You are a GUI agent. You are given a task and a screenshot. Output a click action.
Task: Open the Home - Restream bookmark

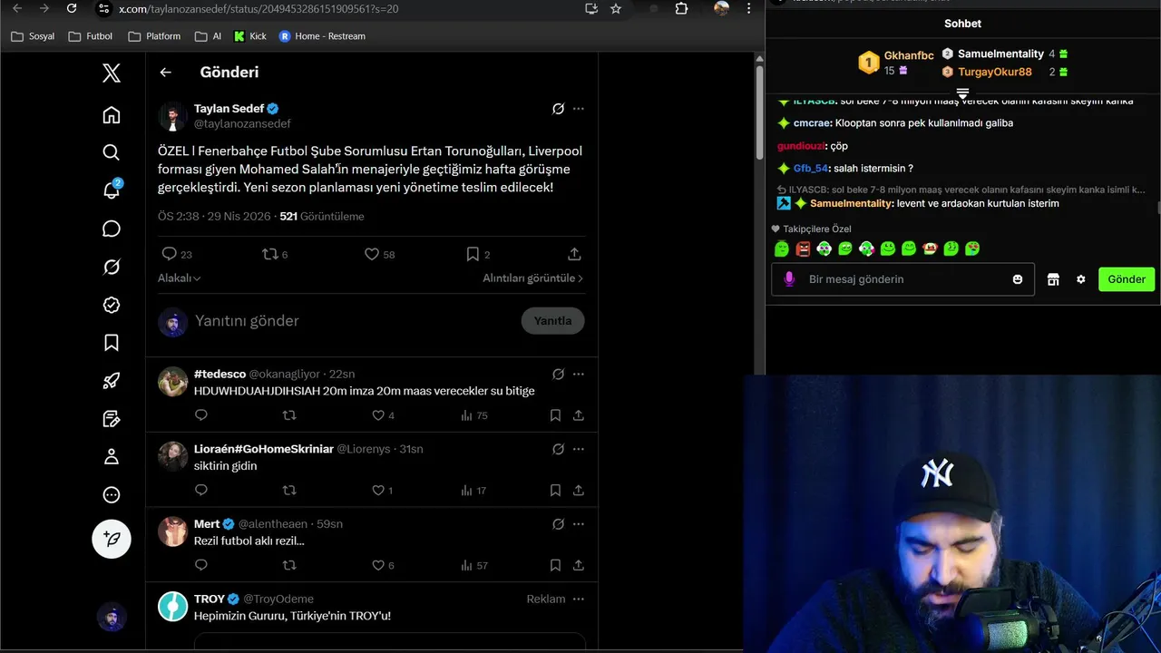[x=322, y=36]
